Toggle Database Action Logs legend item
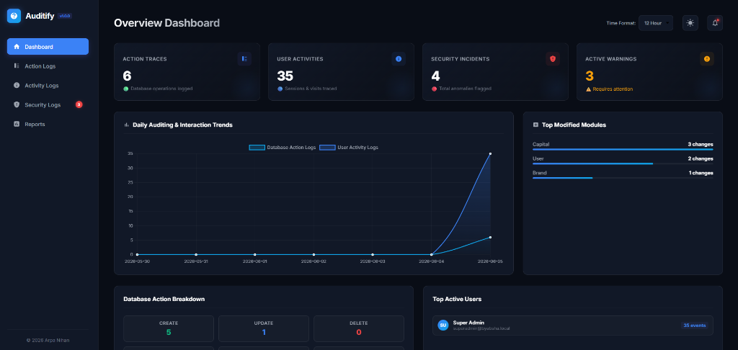Screen dimensions: 738x350 (283, 147)
